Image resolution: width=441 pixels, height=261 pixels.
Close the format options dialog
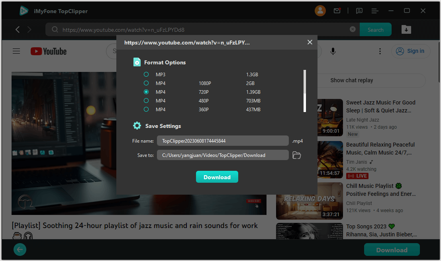(310, 43)
